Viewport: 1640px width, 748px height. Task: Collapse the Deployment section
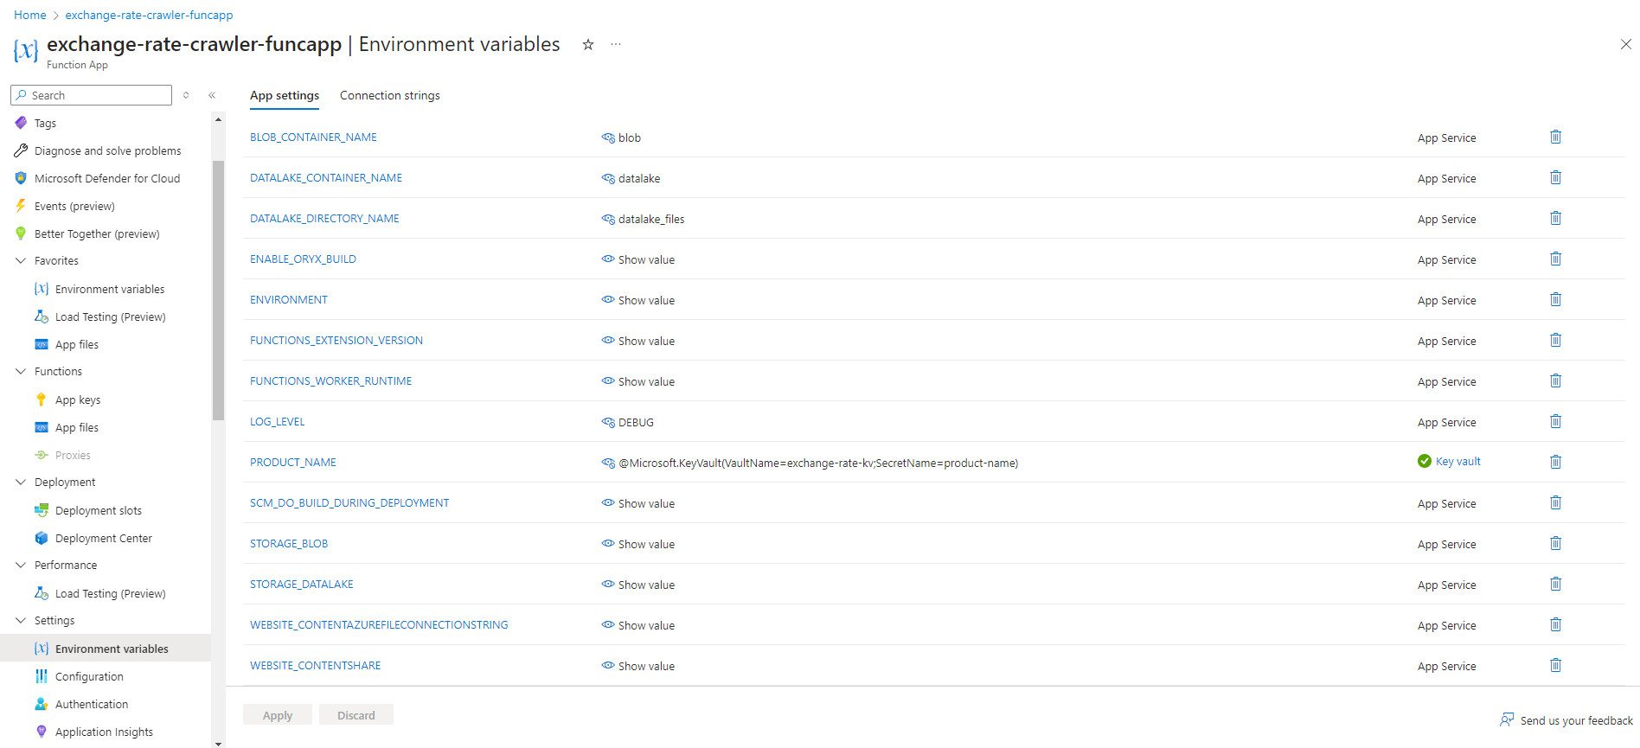pyautogui.click(x=21, y=482)
